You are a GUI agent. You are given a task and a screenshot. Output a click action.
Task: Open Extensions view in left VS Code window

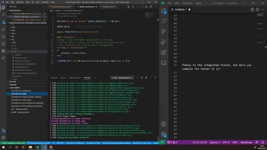point(3,44)
